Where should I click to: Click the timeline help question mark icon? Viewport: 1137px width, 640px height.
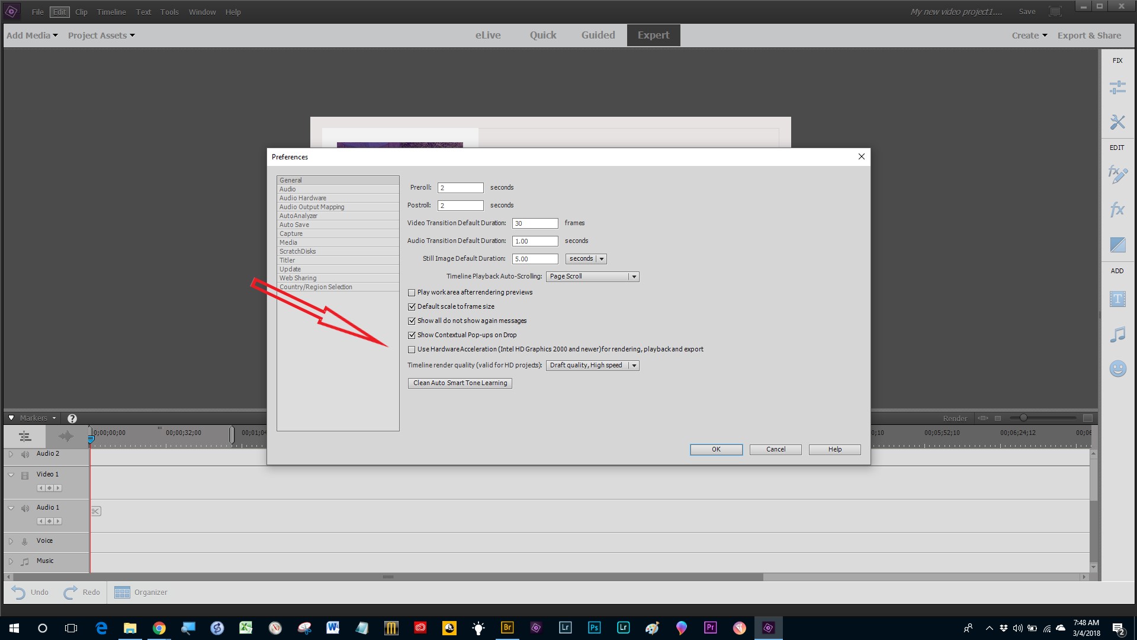[72, 418]
